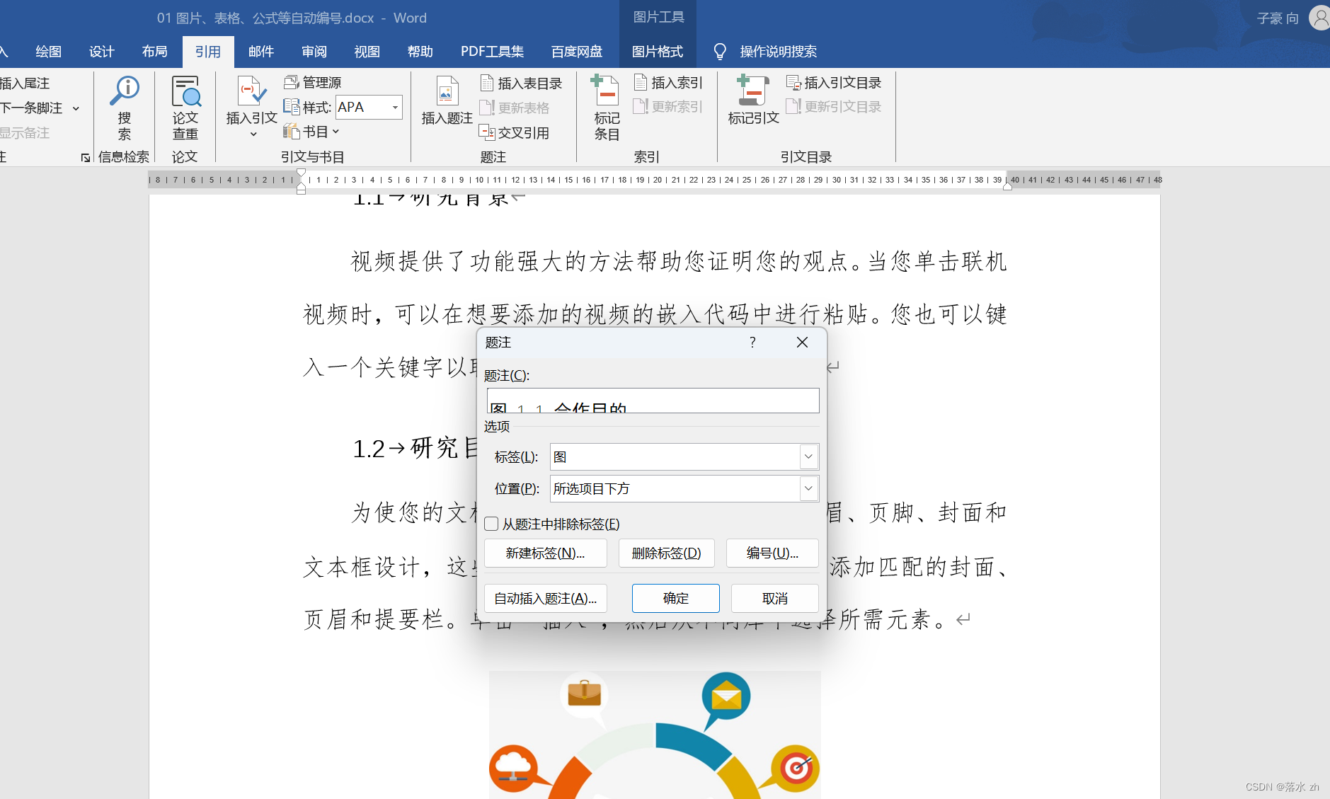Viewport: 1330px width, 799px height.
Task: Open the 百度网盘 tab
Action: pos(577,52)
